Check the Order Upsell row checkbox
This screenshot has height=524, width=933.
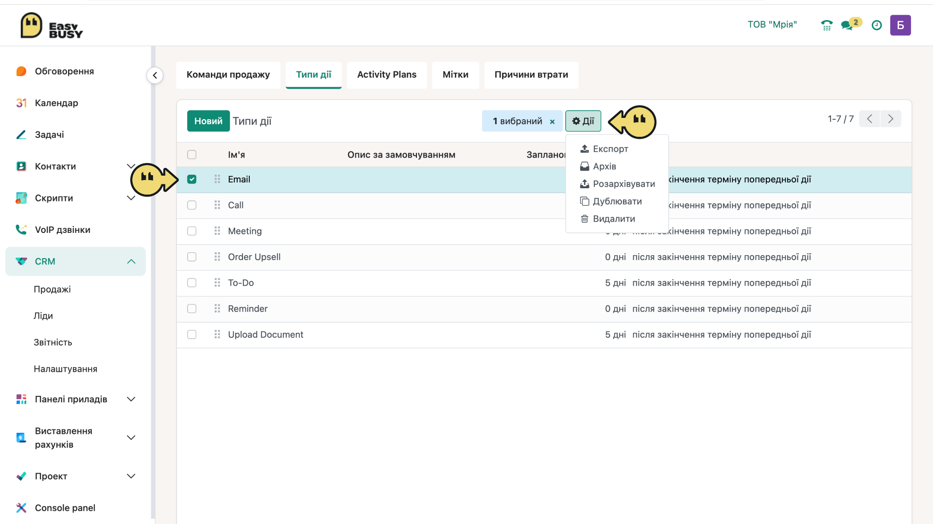click(192, 257)
